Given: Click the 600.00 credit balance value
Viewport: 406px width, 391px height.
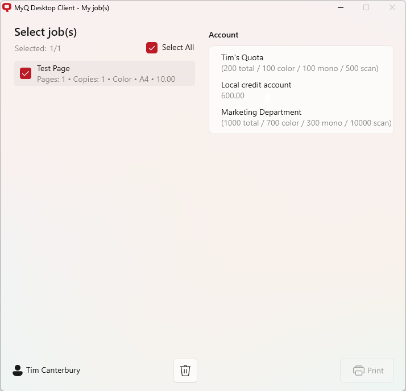Looking at the screenshot, I should 233,96.
